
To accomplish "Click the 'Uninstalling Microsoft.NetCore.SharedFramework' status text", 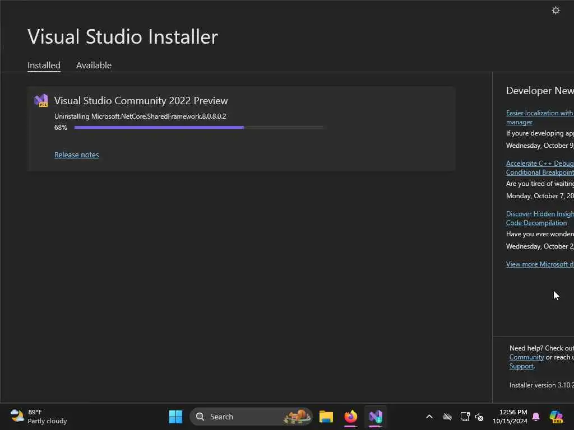I will [x=140, y=116].
